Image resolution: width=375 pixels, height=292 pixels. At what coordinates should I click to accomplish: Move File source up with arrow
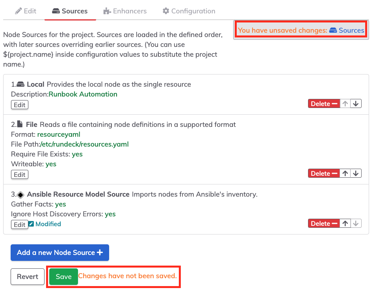345,173
